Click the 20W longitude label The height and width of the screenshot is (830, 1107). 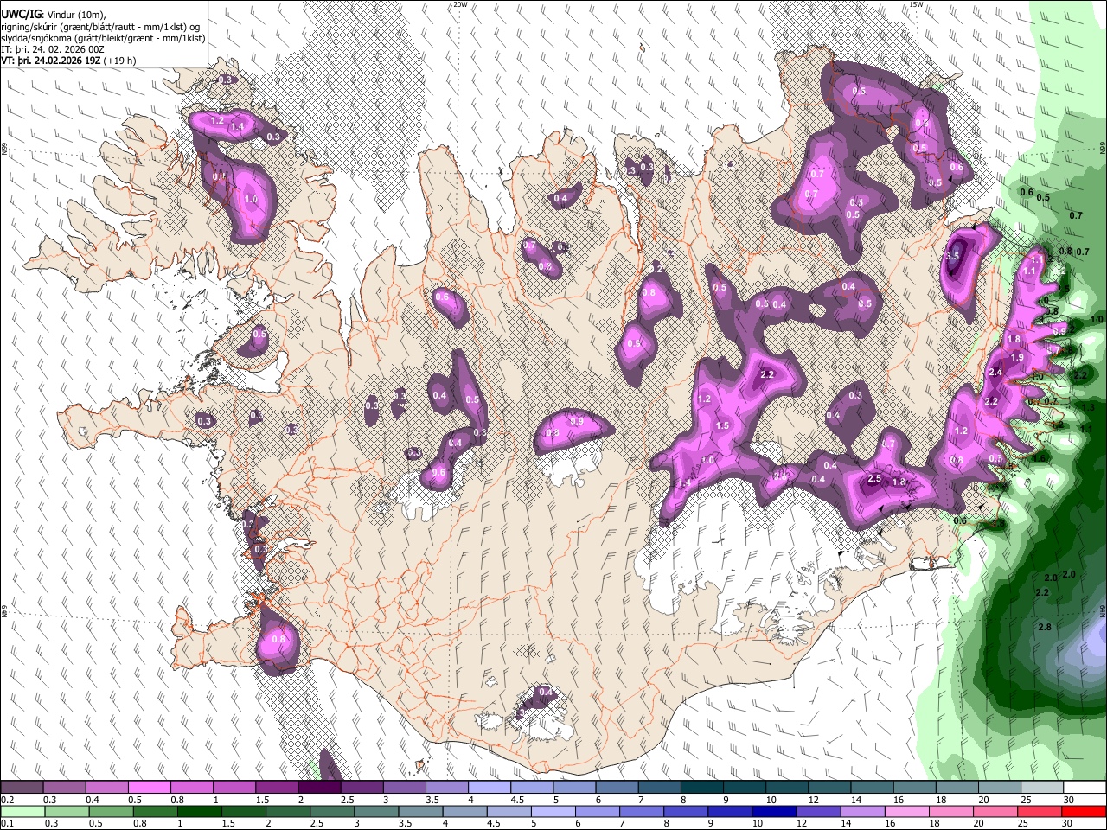[460, 4]
